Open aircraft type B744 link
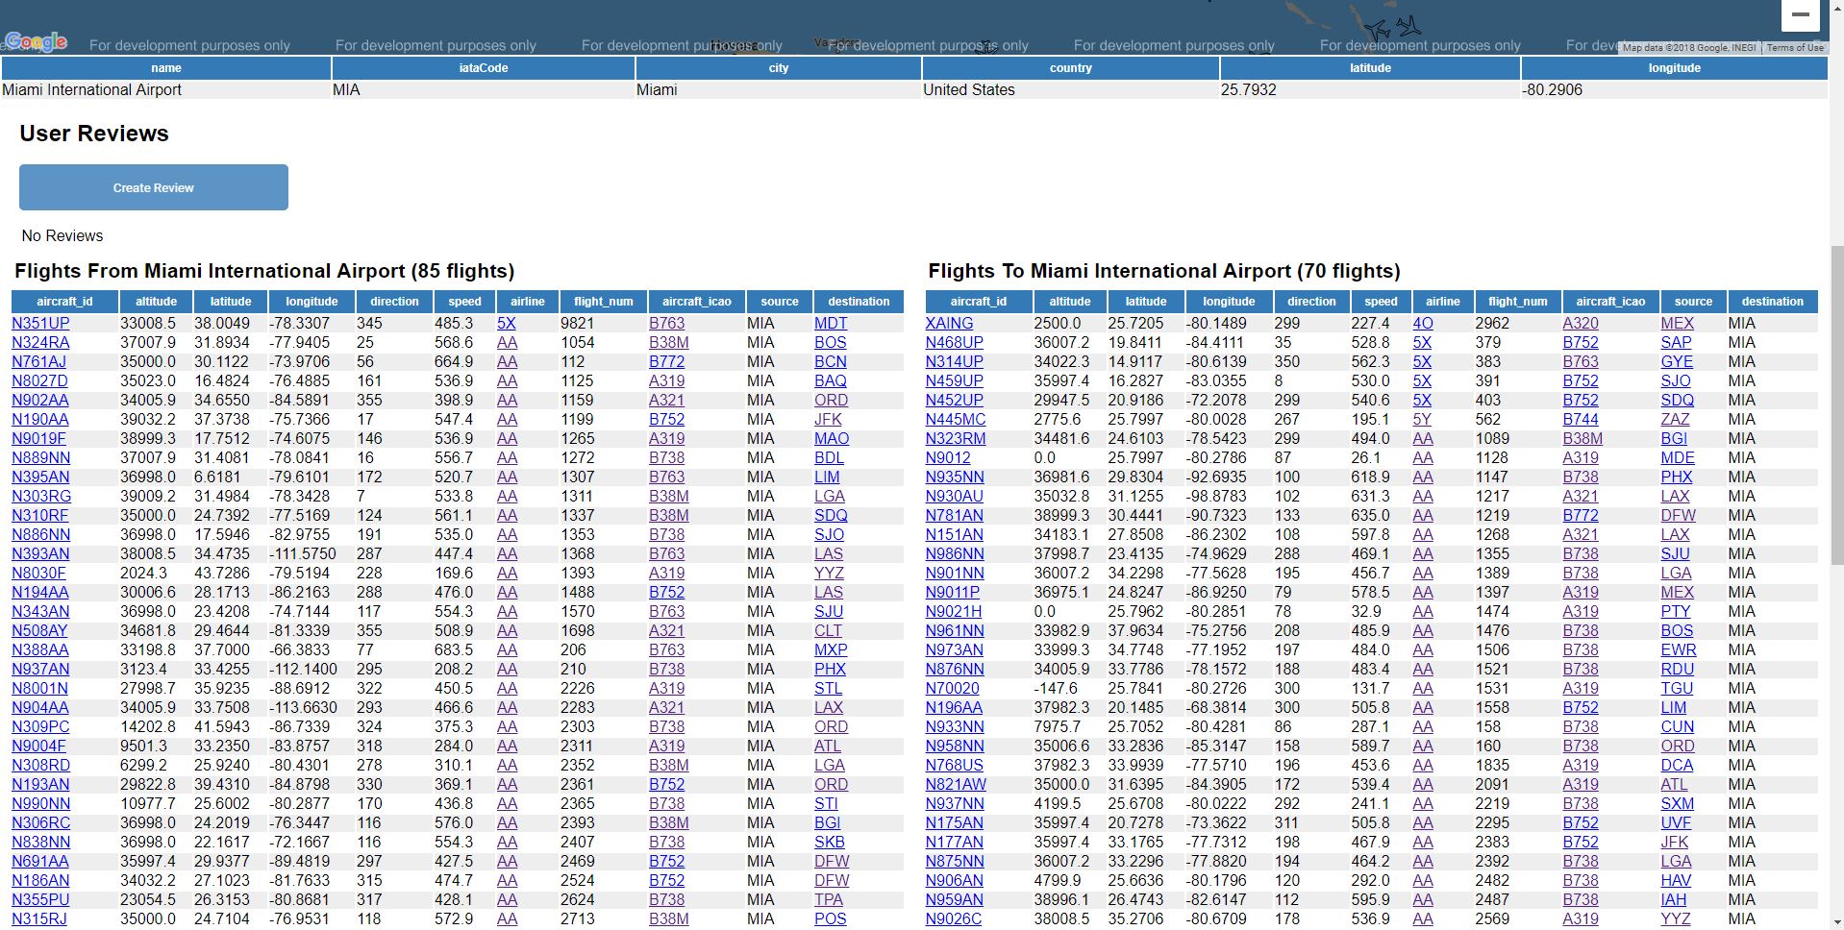 pyautogui.click(x=1581, y=420)
